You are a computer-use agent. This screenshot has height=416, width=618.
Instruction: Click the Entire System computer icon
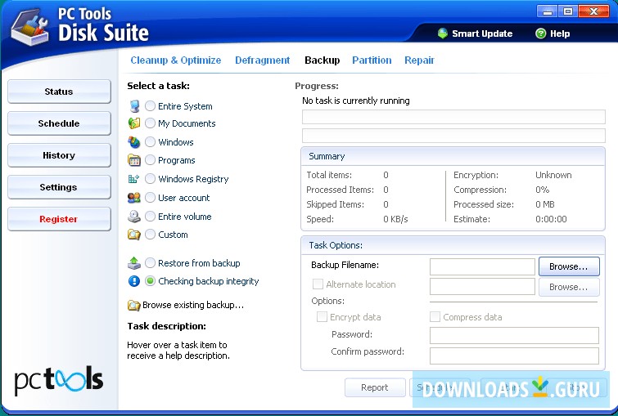pyautogui.click(x=134, y=106)
